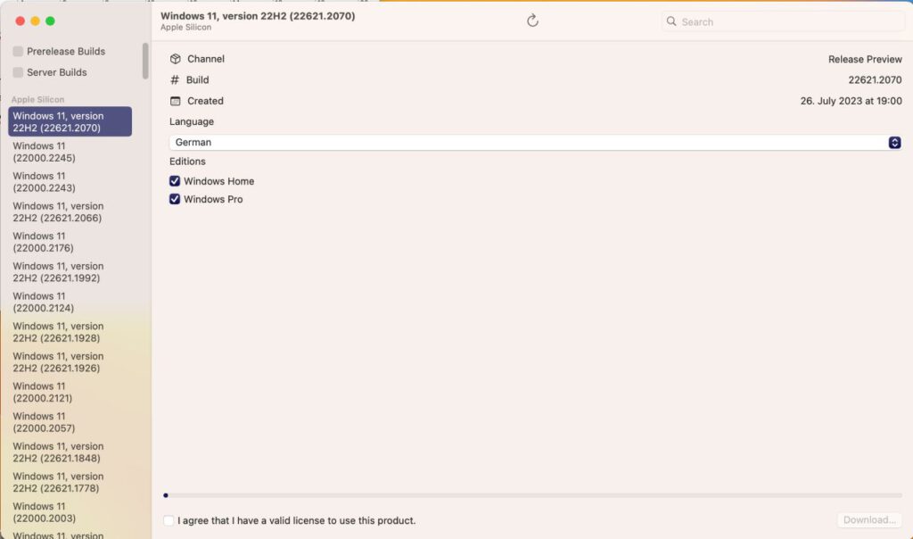
Task: Click the Apple Silicon sidebar header
Action: (37, 100)
